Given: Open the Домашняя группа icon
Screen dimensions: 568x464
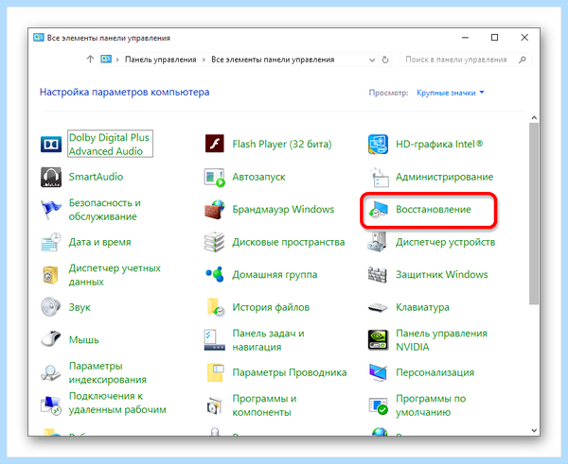Looking at the screenshot, I should point(215,274).
